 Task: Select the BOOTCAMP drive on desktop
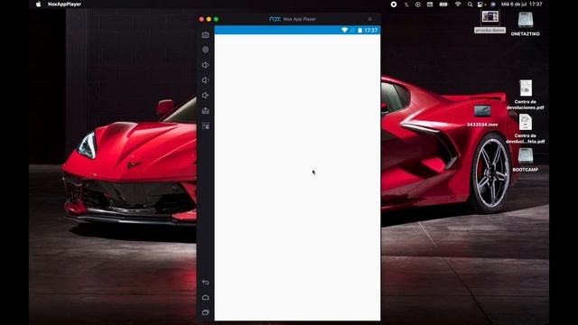(x=526, y=160)
